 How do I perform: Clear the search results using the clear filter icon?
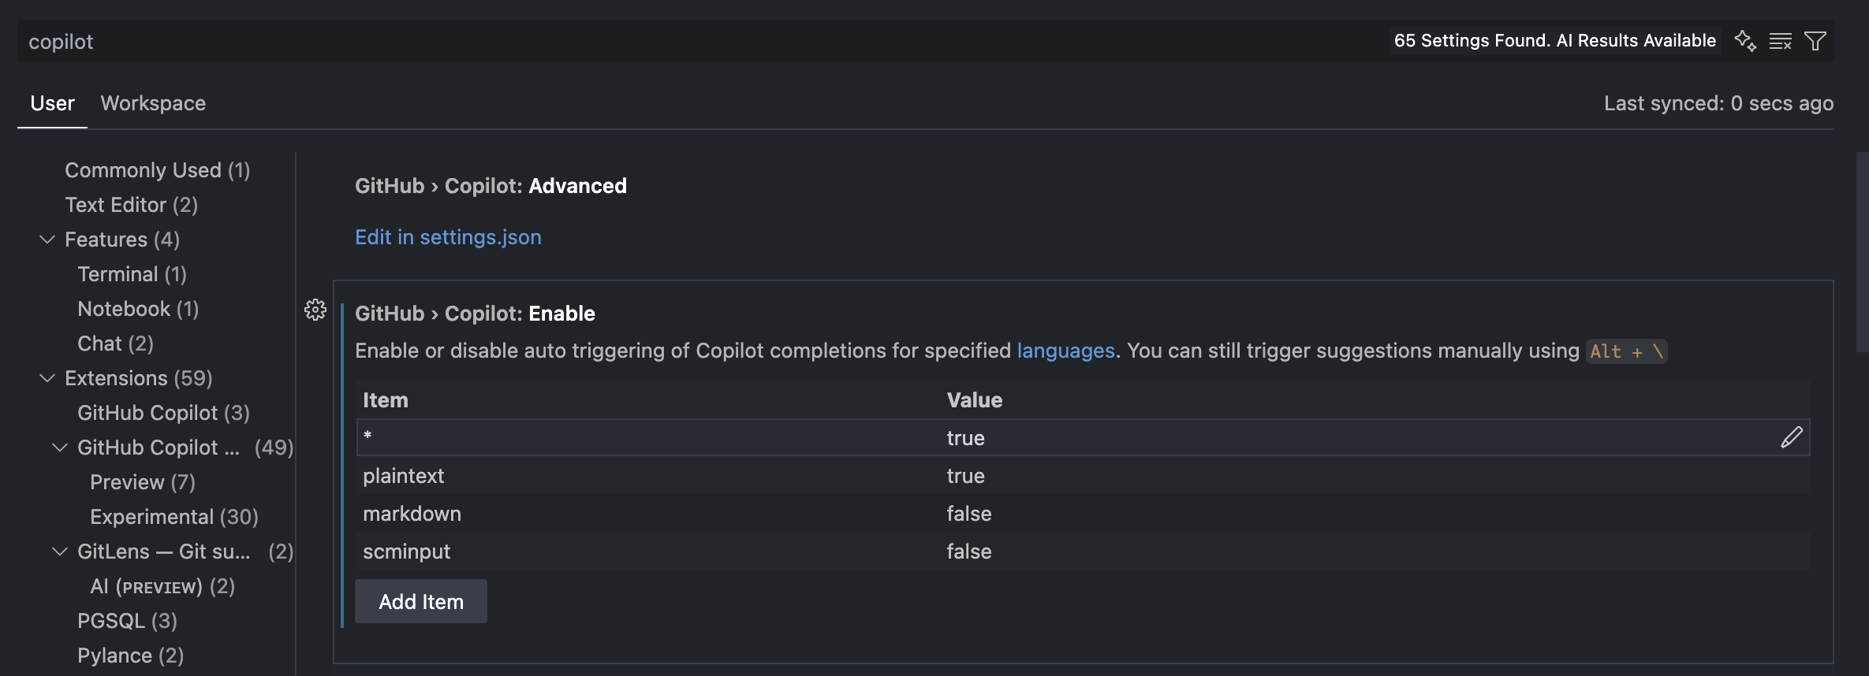coord(1781,40)
